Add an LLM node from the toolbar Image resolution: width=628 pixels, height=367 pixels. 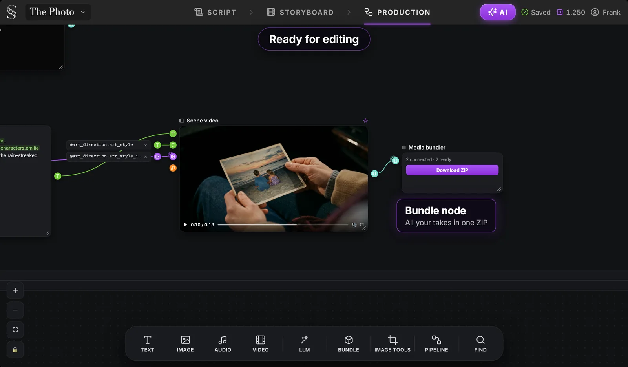pos(304,344)
